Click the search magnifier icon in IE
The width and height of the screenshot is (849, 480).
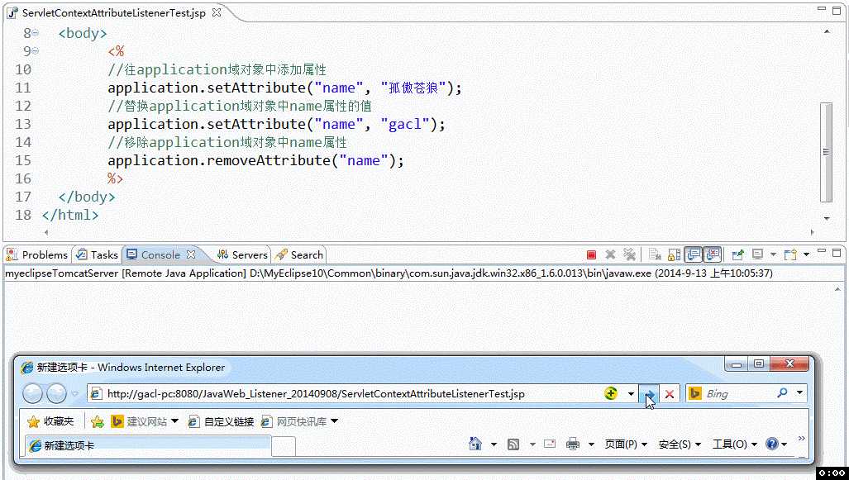tap(782, 393)
